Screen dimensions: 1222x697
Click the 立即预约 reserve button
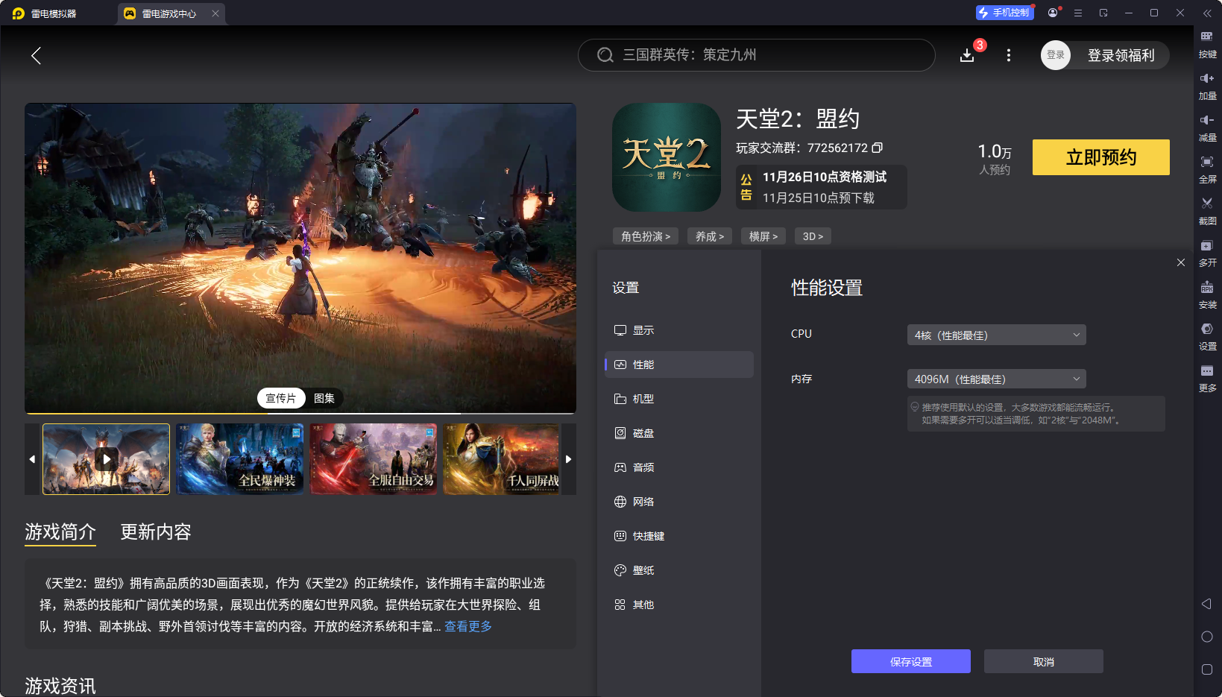click(x=1100, y=157)
